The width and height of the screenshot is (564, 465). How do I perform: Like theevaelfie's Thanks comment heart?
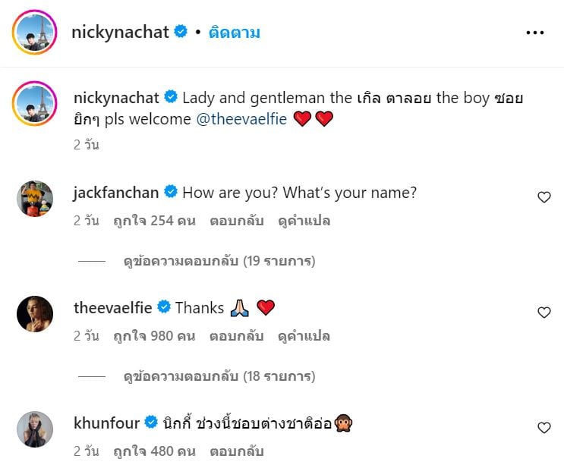(544, 313)
